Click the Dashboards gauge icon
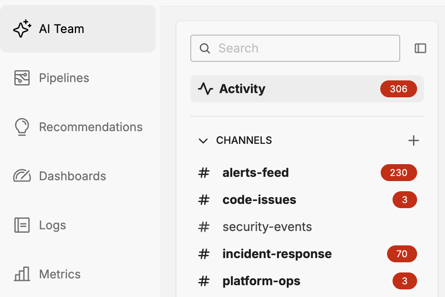This screenshot has width=445, height=297. coord(22,176)
